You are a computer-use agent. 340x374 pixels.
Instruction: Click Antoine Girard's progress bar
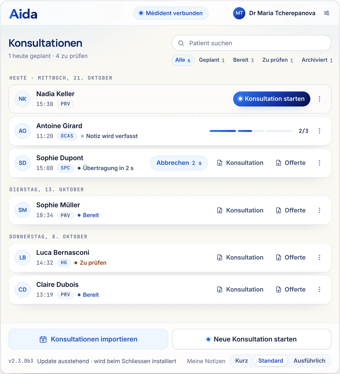[251, 131]
